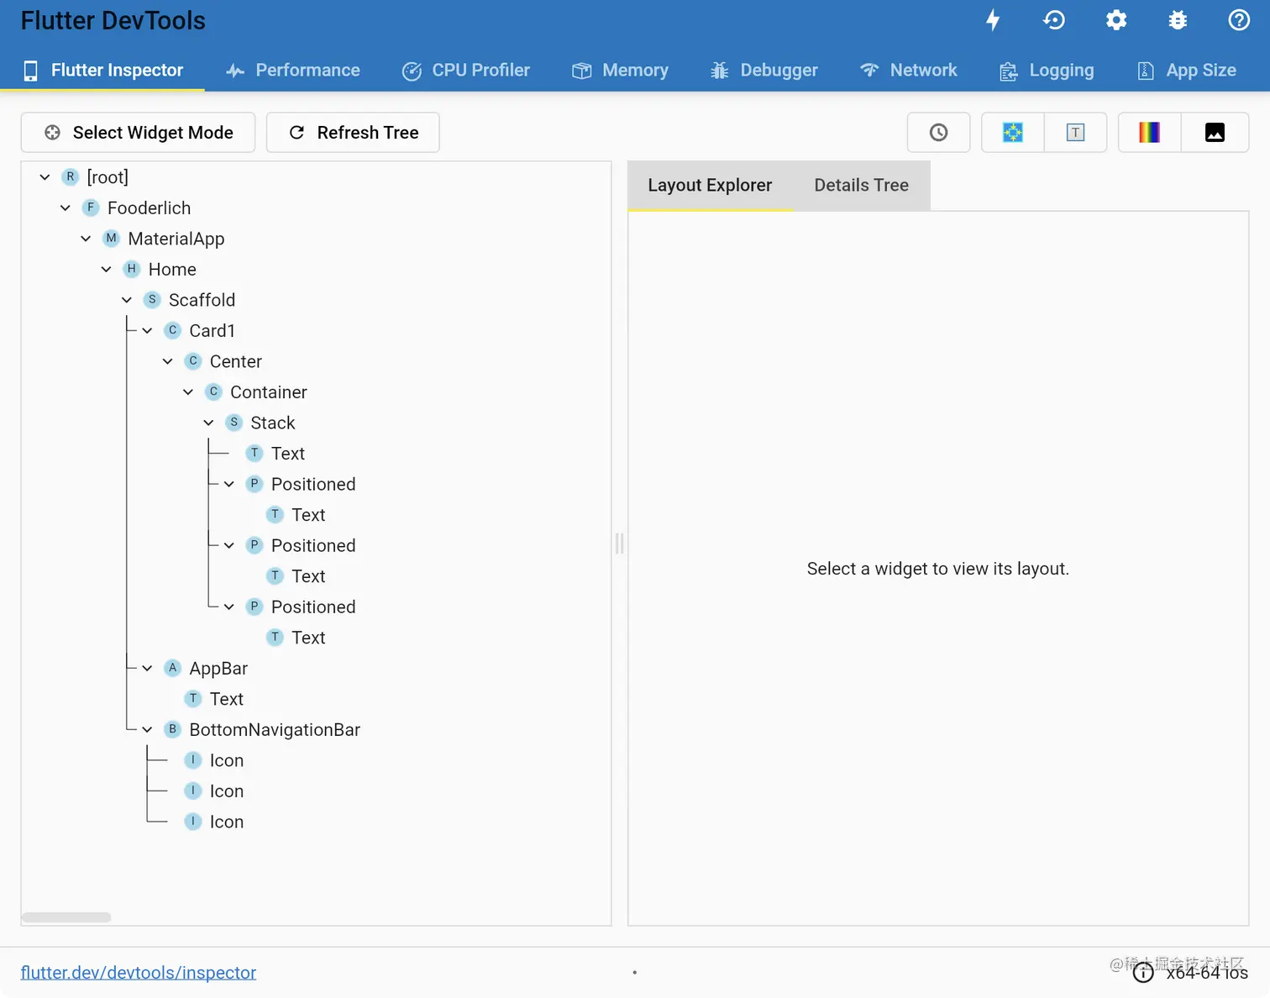The height and width of the screenshot is (998, 1270).
Task: Collapse the Fooderlich node chevron
Action: click(x=66, y=208)
